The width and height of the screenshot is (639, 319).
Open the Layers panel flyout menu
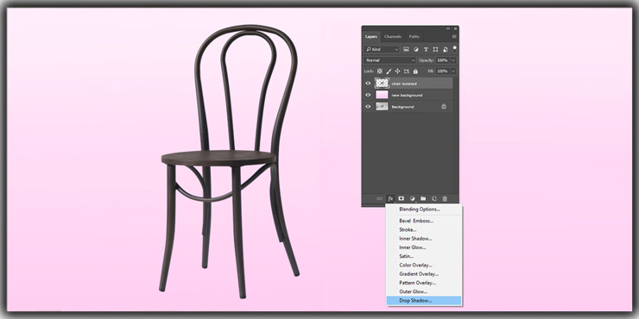pyautogui.click(x=454, y=36)
